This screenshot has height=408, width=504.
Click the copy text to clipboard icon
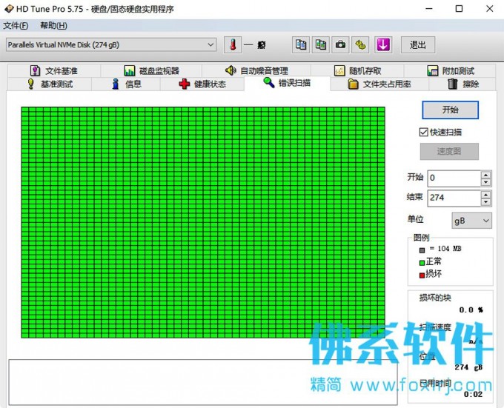coord(301,44)
